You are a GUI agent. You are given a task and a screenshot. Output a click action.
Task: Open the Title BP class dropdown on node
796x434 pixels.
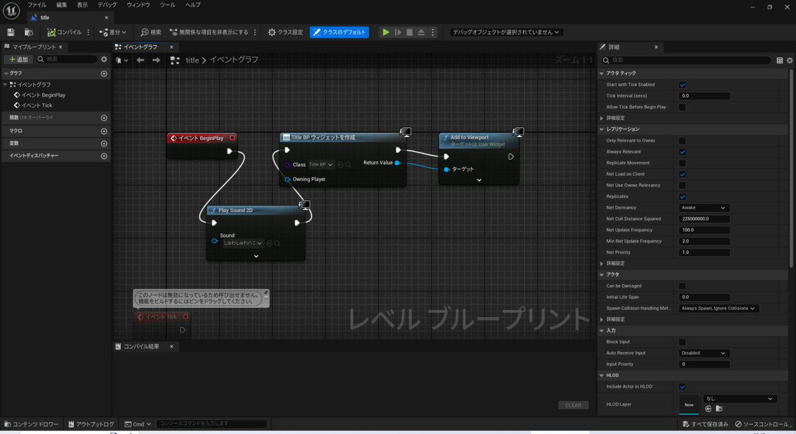tap(322, 164)
